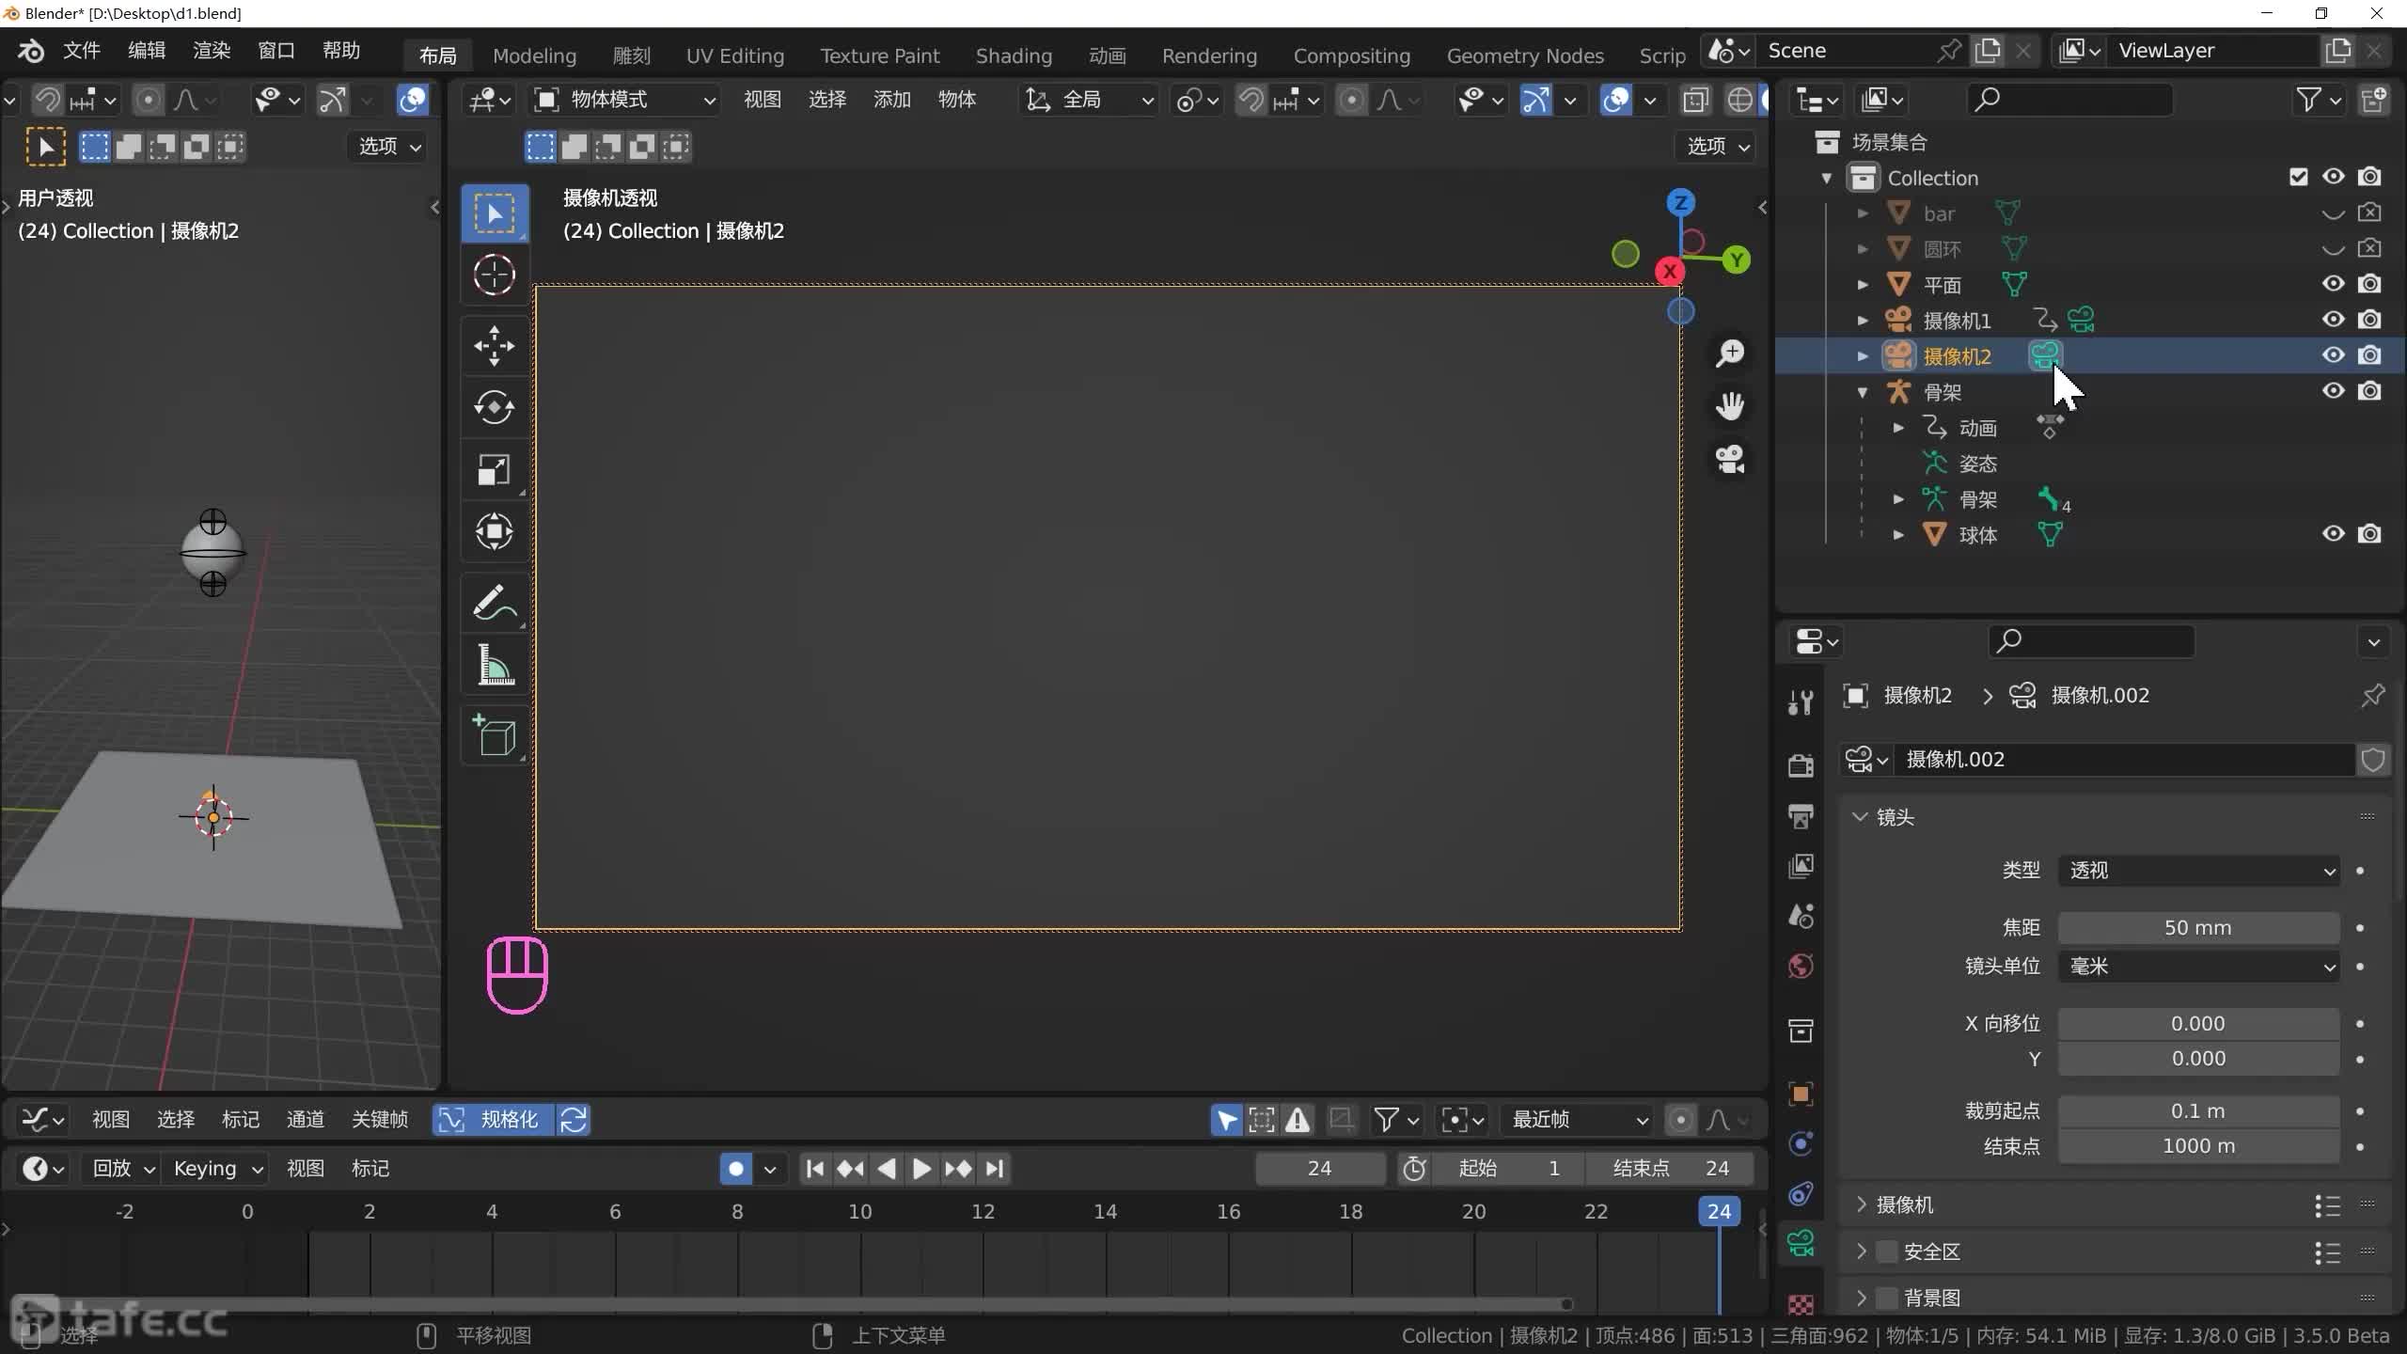Switch to the Geometry Nodes workspace tab
The image size is (2407, 1354).
[1524, 55]
